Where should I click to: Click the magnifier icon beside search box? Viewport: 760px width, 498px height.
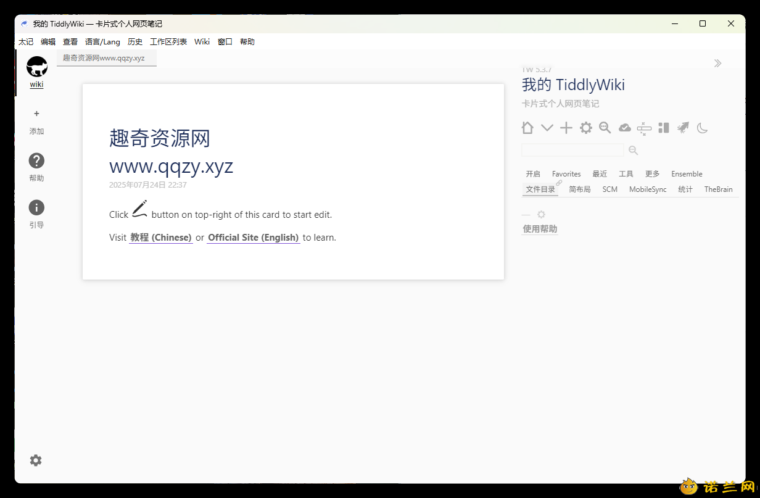[x=633, y=150]
